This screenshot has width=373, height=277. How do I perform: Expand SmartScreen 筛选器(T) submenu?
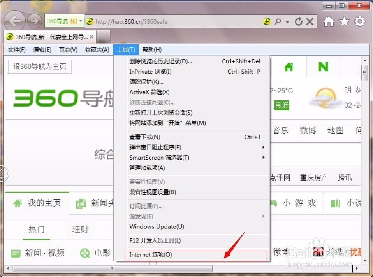pos(263,158)
